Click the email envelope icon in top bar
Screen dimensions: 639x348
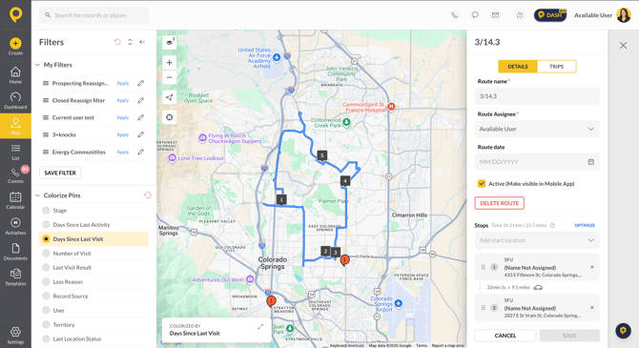click(x=495, y=15)
